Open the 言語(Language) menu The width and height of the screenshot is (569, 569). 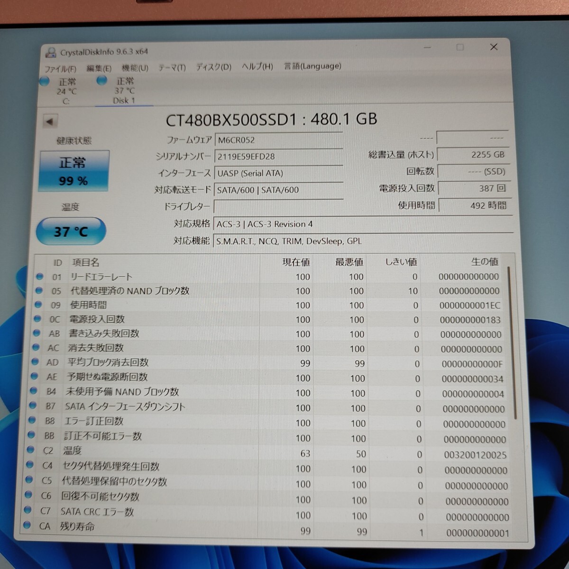coord(312,66)
